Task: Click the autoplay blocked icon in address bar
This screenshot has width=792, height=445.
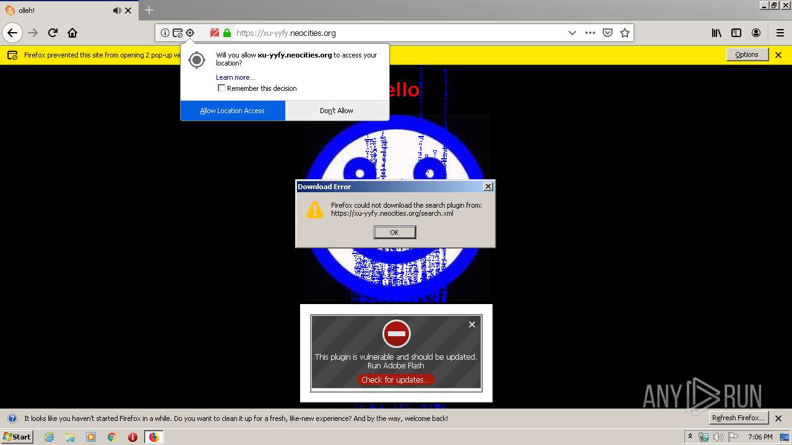Action: coord(215,33)
